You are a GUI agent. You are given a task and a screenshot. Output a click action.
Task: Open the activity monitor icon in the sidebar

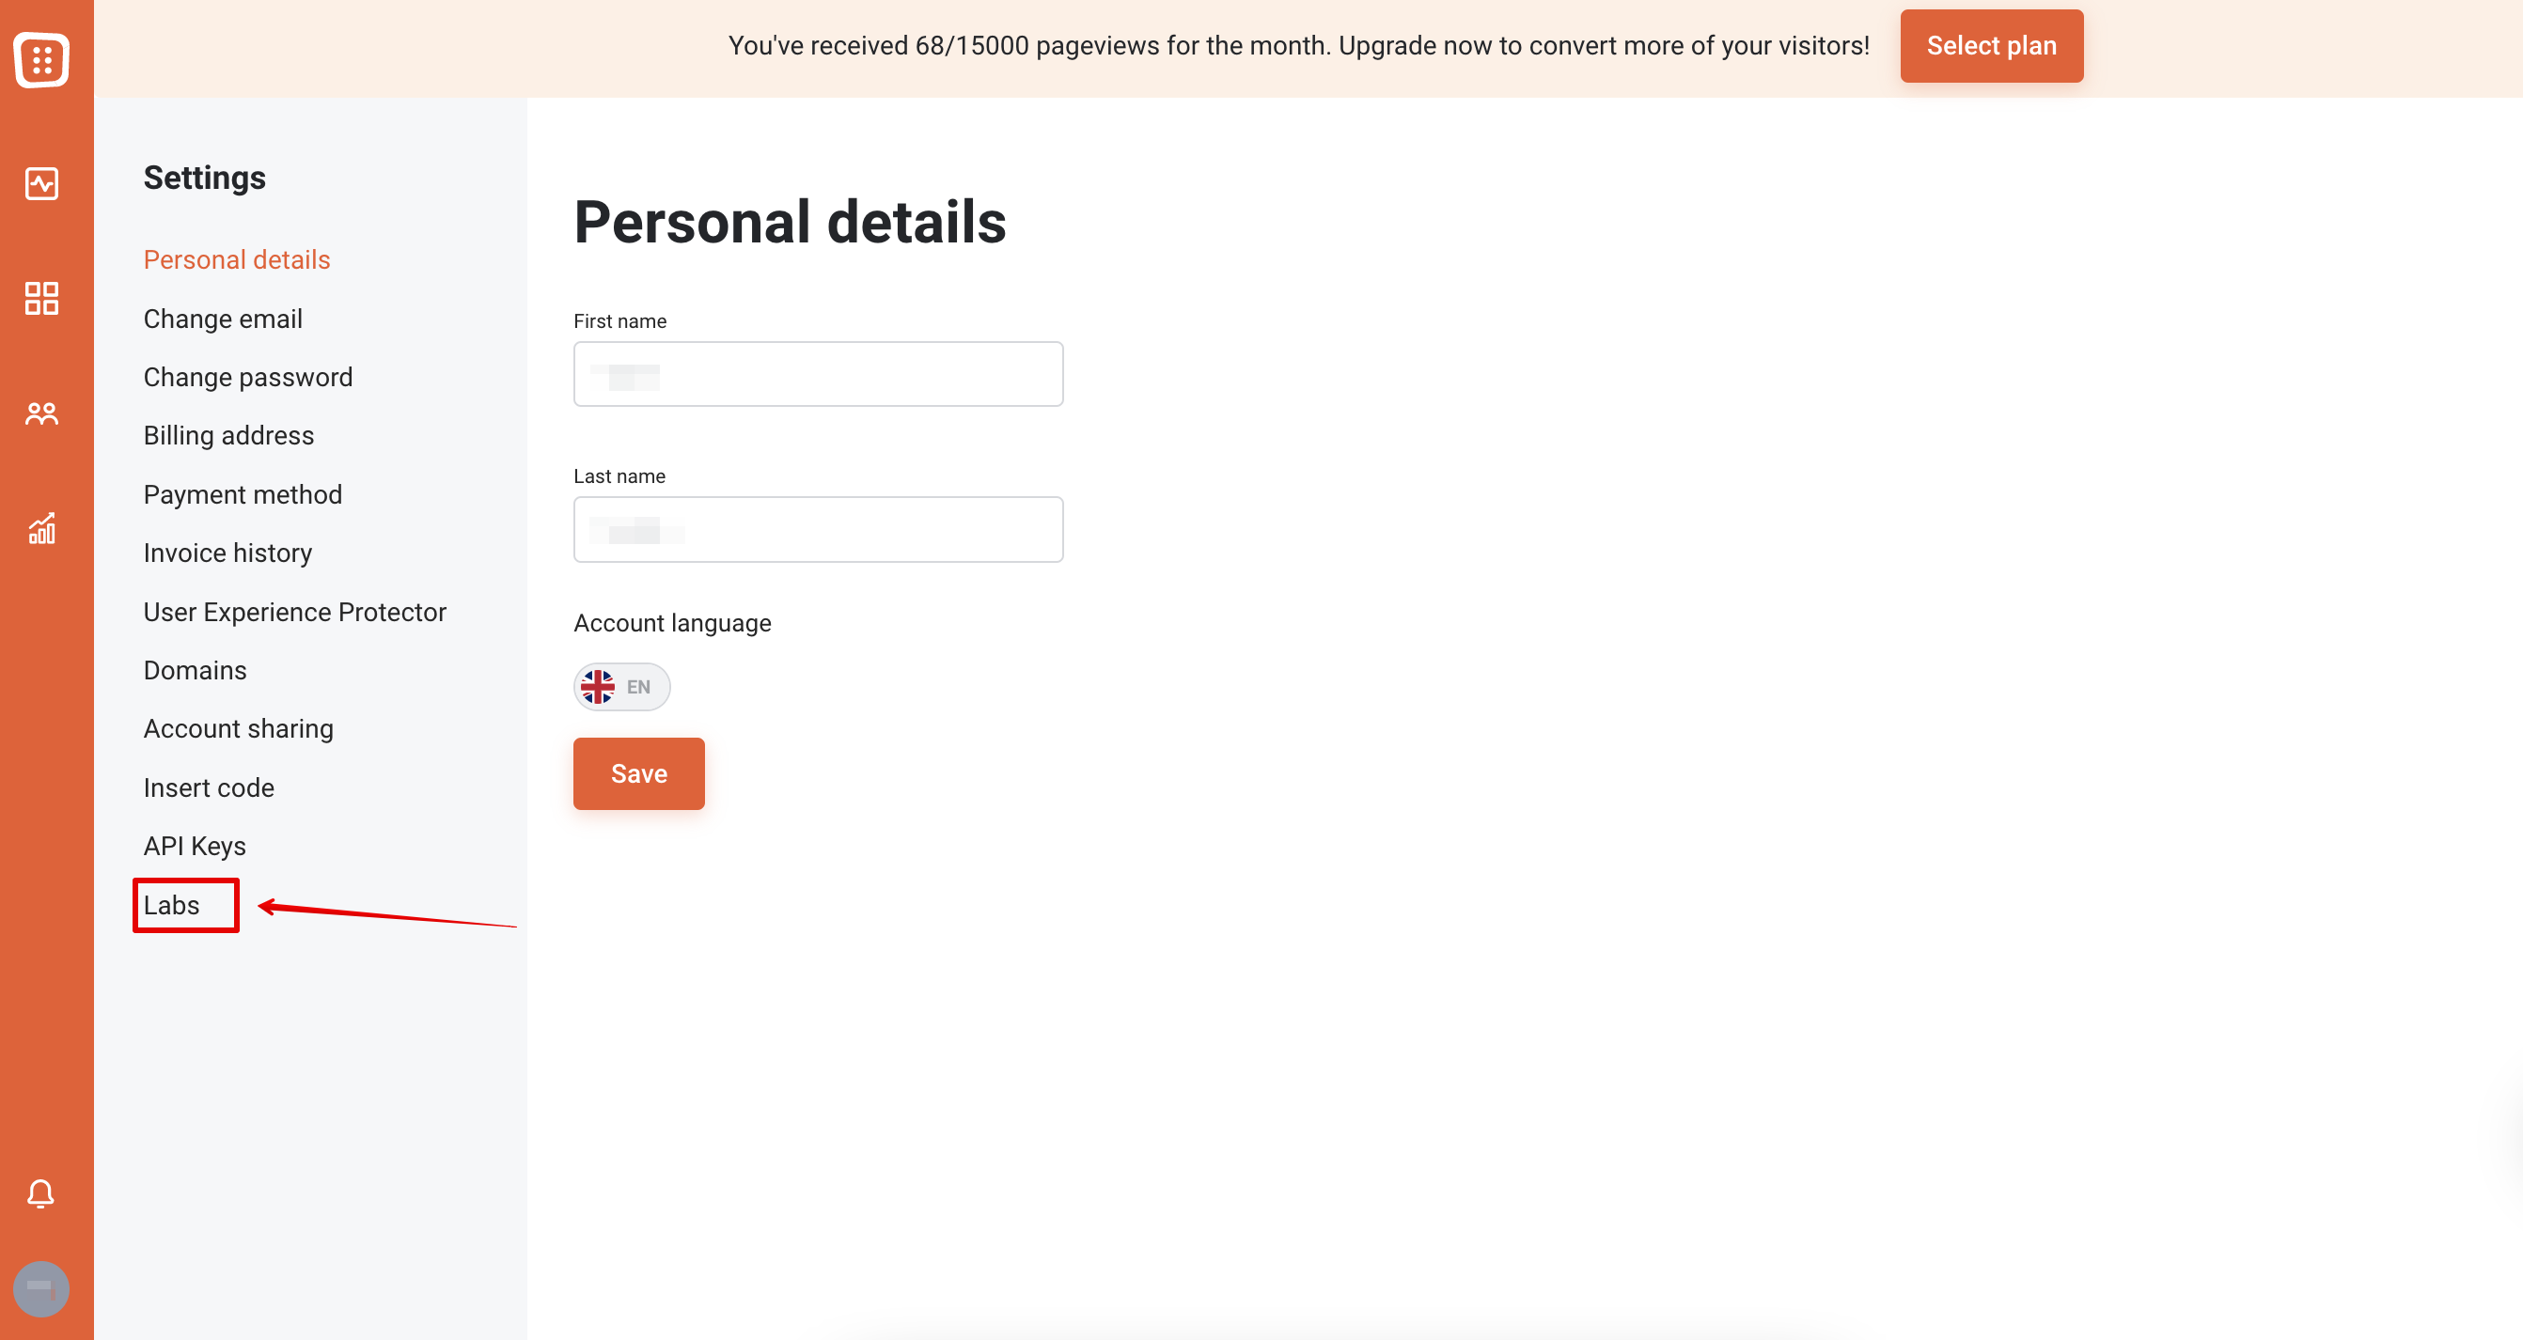click(41, 183)
